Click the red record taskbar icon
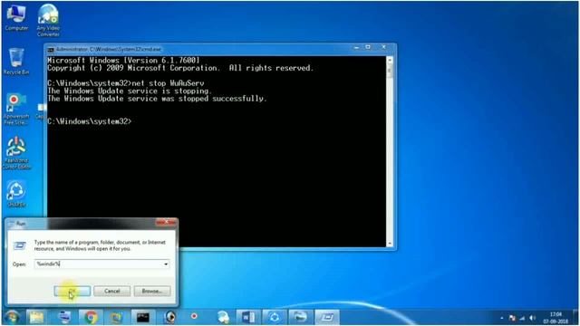580x326 pixels. tap(194, 316)
